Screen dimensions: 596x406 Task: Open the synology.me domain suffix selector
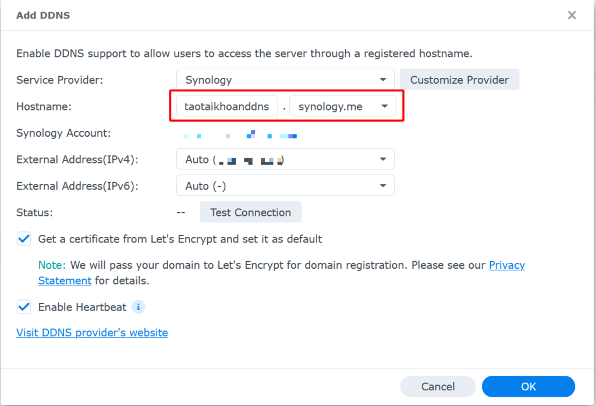coord(338,106)
